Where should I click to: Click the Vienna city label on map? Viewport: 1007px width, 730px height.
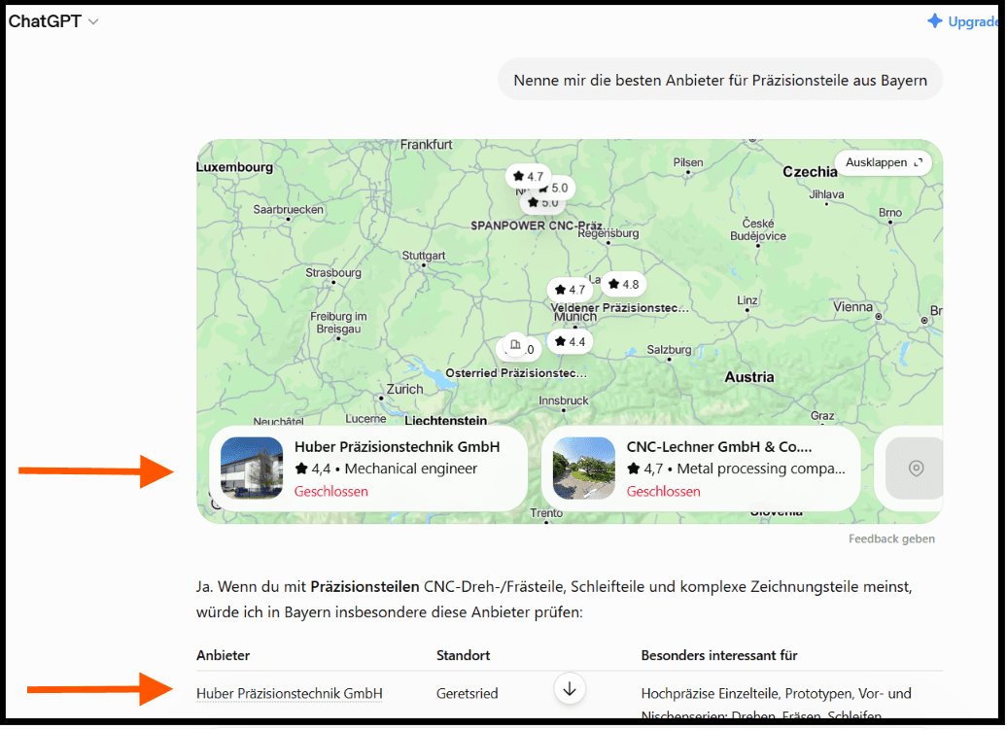(x=852, y=307)
